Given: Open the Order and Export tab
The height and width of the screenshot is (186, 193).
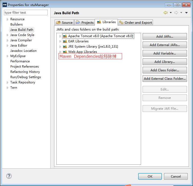Looking at the screenshot, I should [136, 22].
